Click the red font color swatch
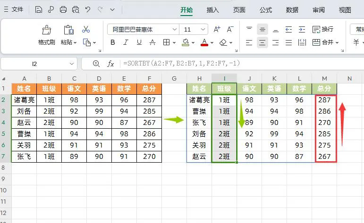Image resolution: width=364 pixels, height=223 pixels. [x=204, y=42]
